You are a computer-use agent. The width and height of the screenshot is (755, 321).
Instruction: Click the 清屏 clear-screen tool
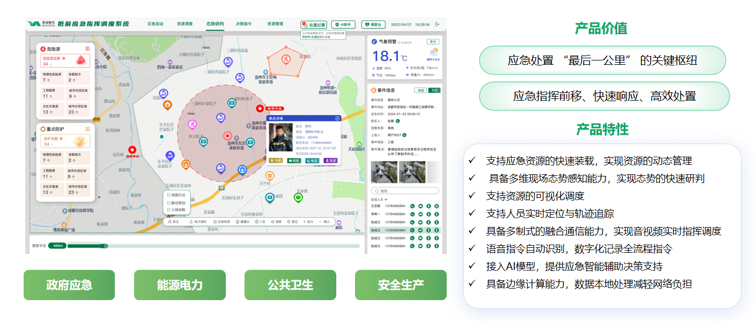[x=276, y=222]
